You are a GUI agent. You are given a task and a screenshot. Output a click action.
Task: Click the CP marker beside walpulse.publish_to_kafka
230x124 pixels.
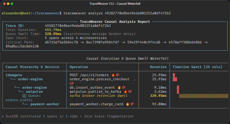tap(130, 92)
